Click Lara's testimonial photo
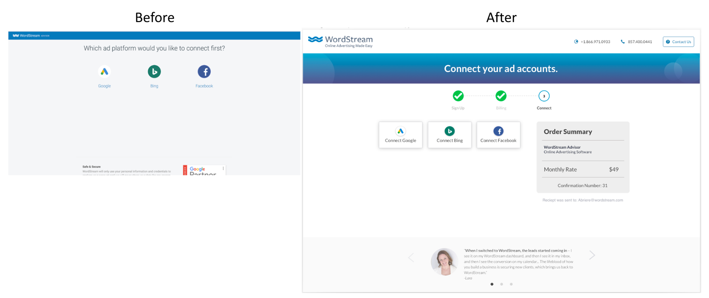The width and height of the screenshot is (709, 298). point(445,262)
